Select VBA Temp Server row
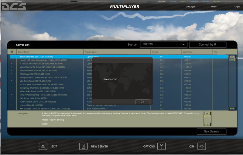This screenshot has height=155, width=243. [119, 81]
